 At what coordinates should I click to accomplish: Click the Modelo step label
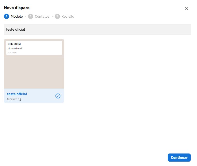pyautogui.click(x=17, y=16)
